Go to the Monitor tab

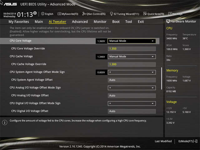point(100,22)
